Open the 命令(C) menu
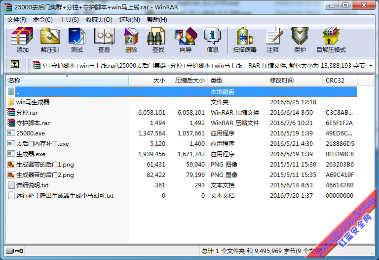This screenshot has height=260, width=379. pyautogui.click(x=43, y=20)
